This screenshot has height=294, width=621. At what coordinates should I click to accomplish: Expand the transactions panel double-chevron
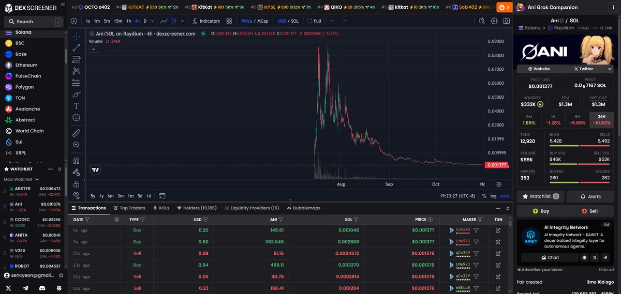[x=507, y=208]
